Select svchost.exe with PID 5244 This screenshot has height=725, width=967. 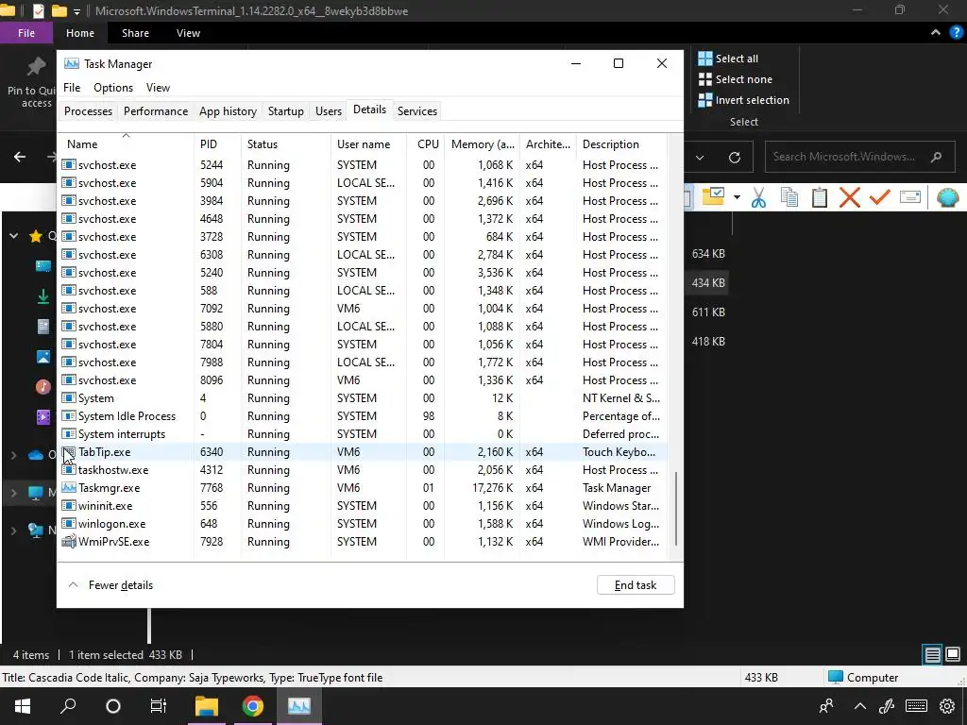pos(363,164)
